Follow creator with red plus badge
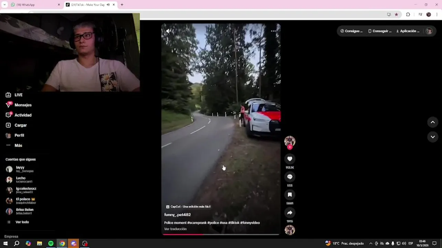 (290, 147)
